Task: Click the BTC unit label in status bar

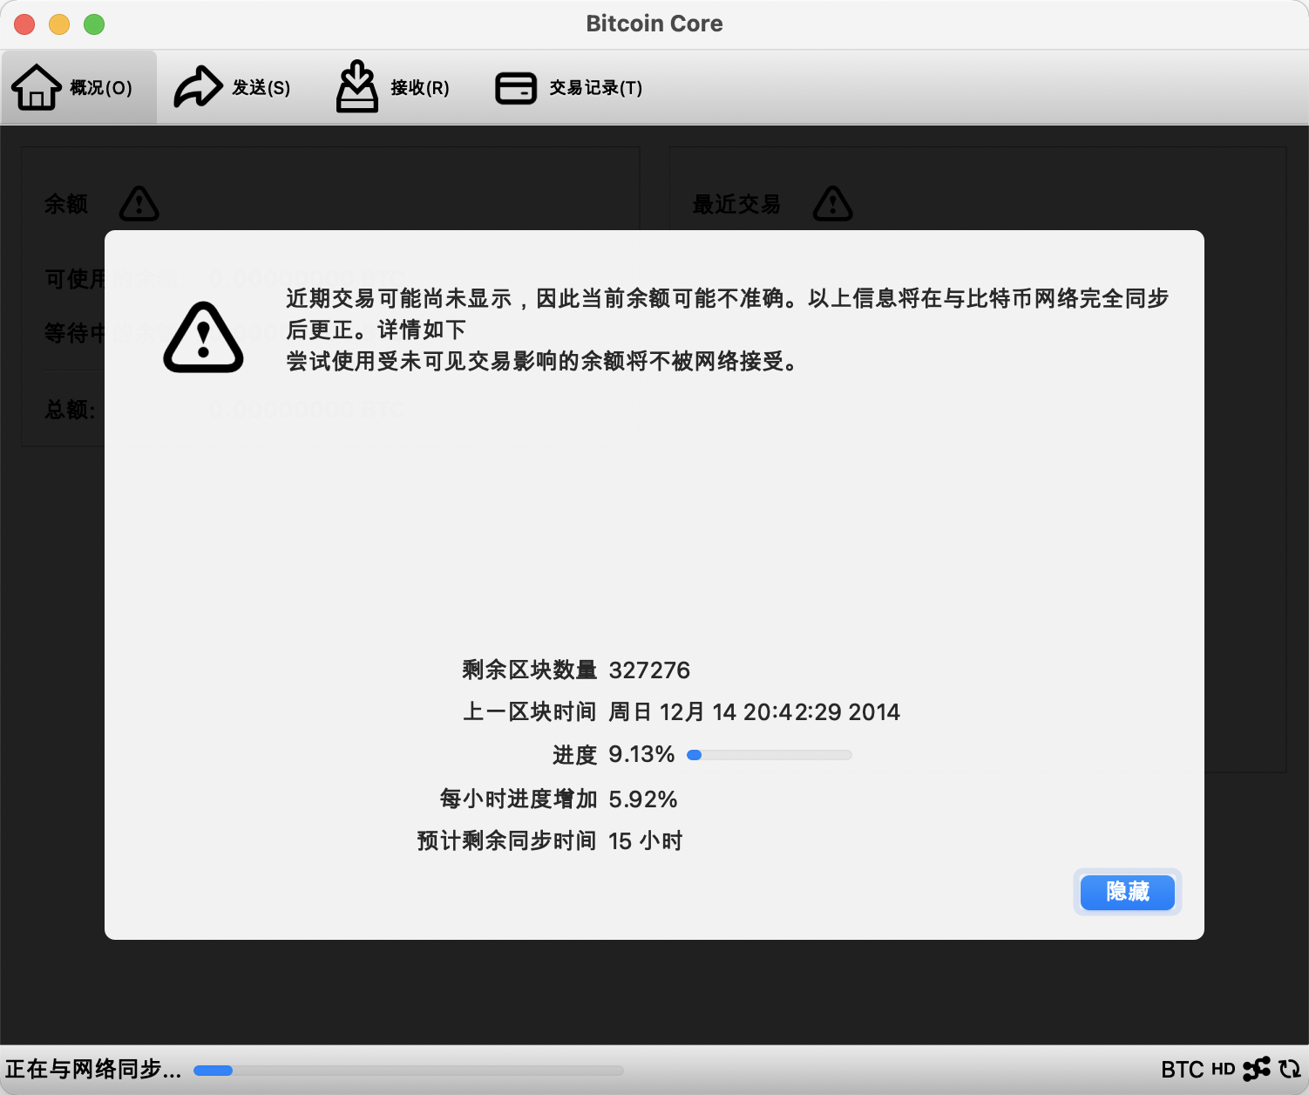Action: (x=1183, y=1070)
